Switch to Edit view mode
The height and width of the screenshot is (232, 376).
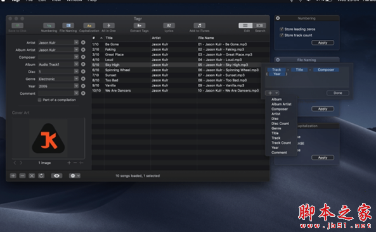point(245,25)
